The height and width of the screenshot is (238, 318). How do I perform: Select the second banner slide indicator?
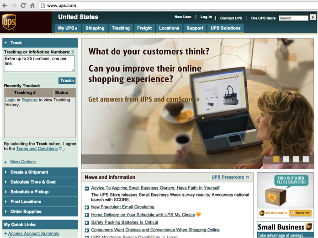point(286,159)
